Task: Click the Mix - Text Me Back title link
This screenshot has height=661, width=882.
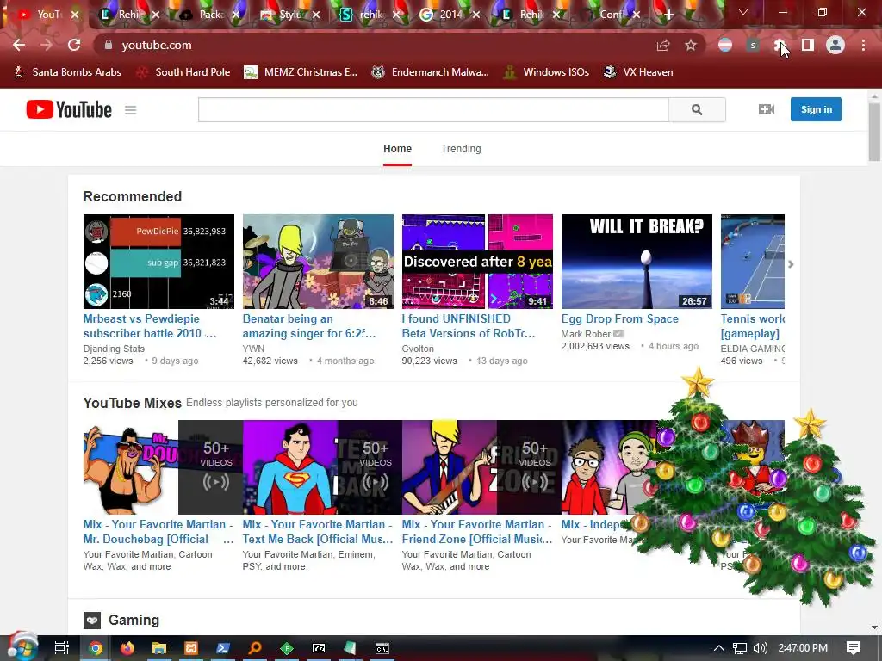Action: coord(318,532)
